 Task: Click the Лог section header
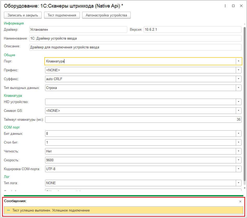pos(7,177)
